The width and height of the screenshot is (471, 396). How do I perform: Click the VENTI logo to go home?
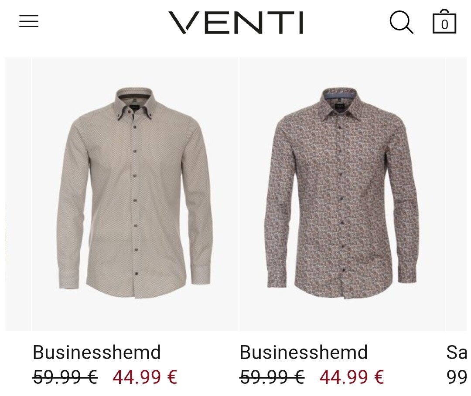pyautogui.click(x=236, y=23)
